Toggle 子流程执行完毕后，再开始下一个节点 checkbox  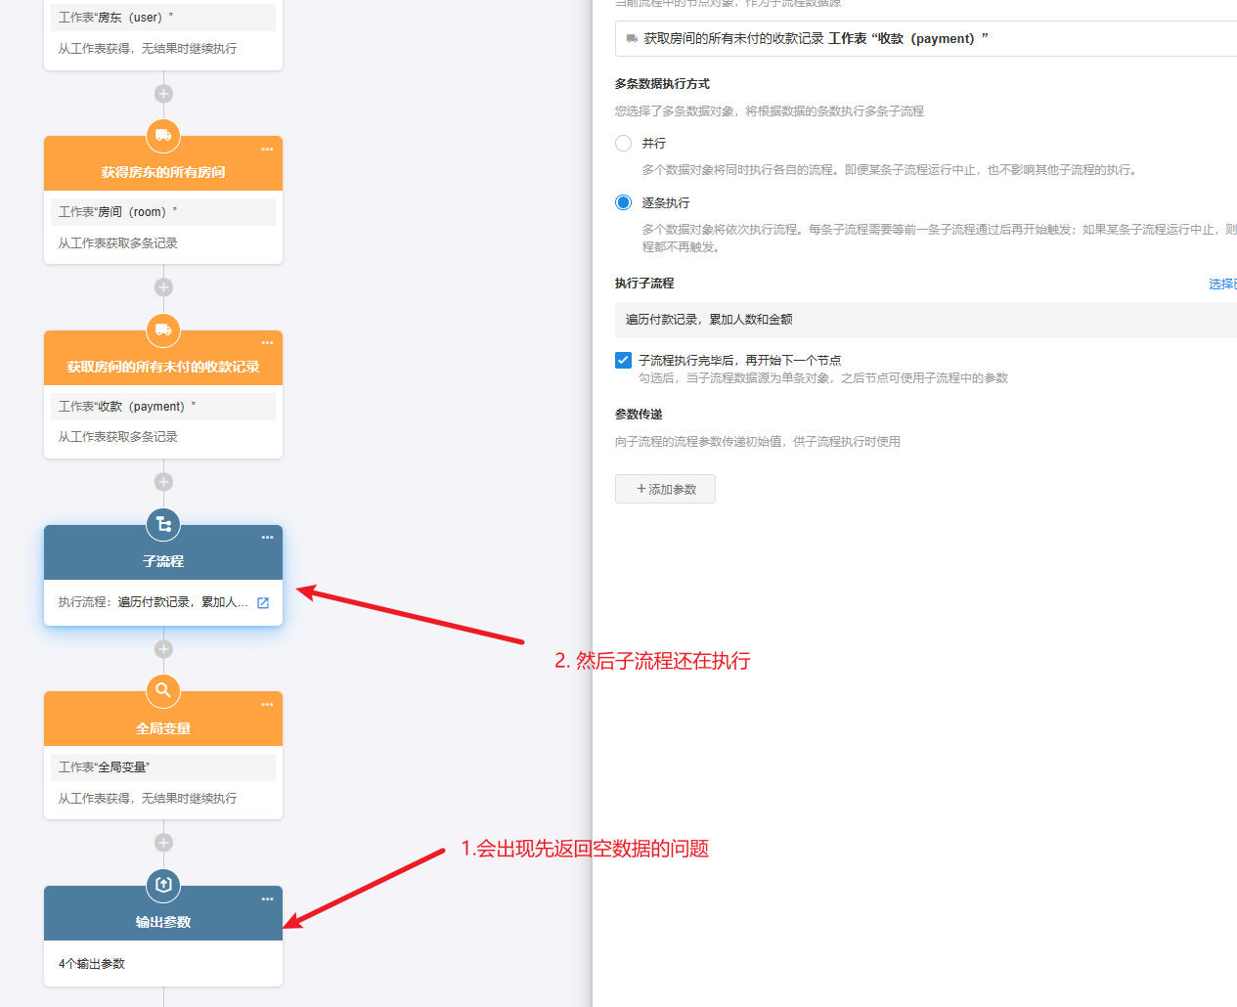623,361
